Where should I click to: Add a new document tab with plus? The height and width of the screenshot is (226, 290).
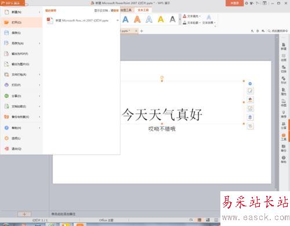(142, 31)
